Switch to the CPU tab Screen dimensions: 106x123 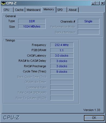pos(8,10)
